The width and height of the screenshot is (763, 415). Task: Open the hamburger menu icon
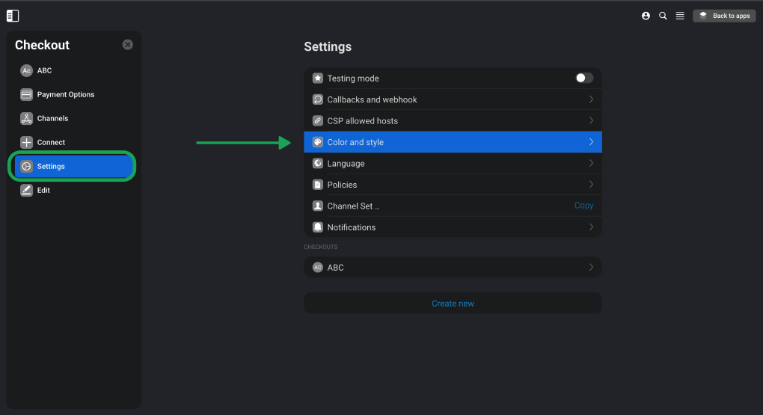point(680,16)
